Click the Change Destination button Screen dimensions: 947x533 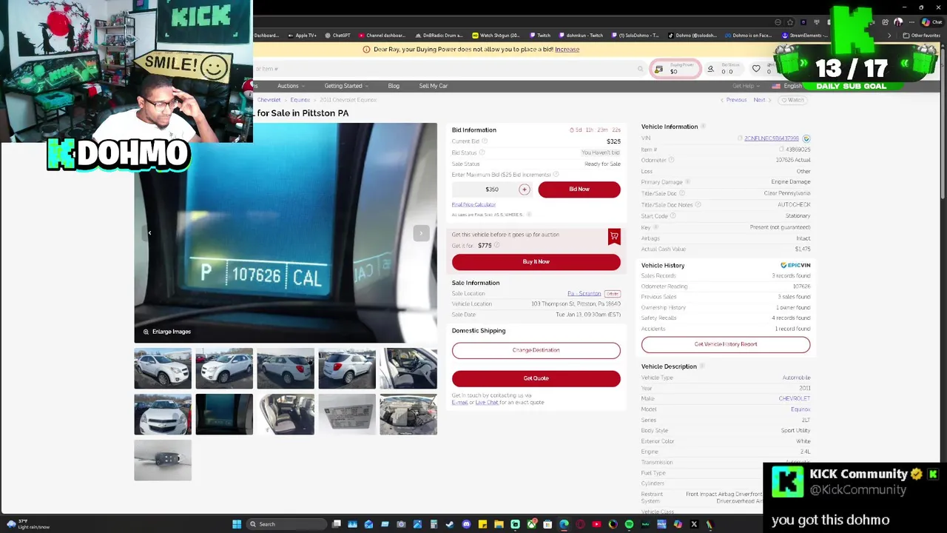pyautogui.click(x=536, y=350)
